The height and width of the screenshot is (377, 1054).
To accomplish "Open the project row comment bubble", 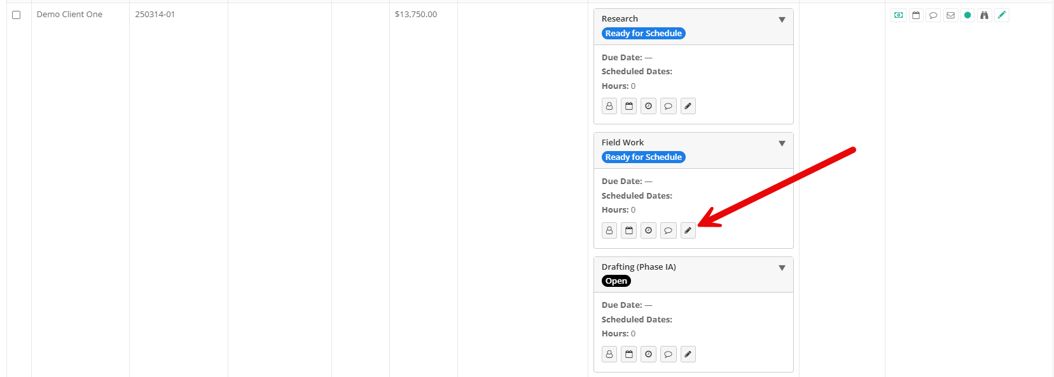I will click(x=933, y=15).
